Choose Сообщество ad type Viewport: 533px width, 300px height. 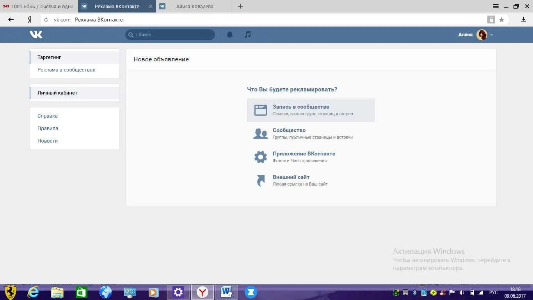(311, 134)
